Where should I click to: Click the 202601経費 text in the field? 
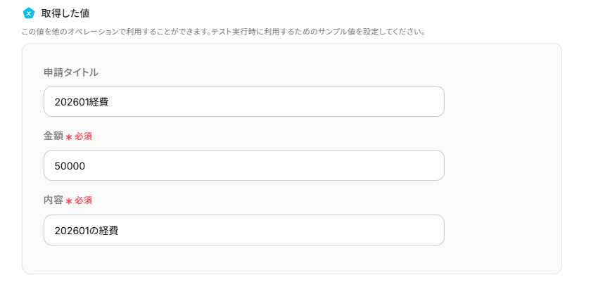point(82,101)
